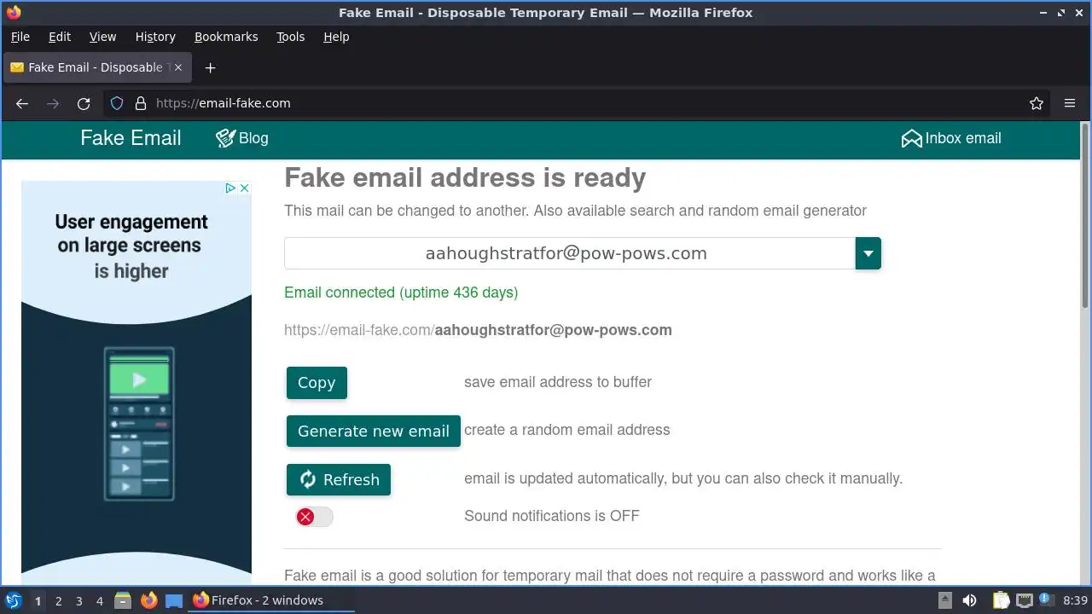Open the Tools menu
The image size is (1092, 614).
[290, 37]
